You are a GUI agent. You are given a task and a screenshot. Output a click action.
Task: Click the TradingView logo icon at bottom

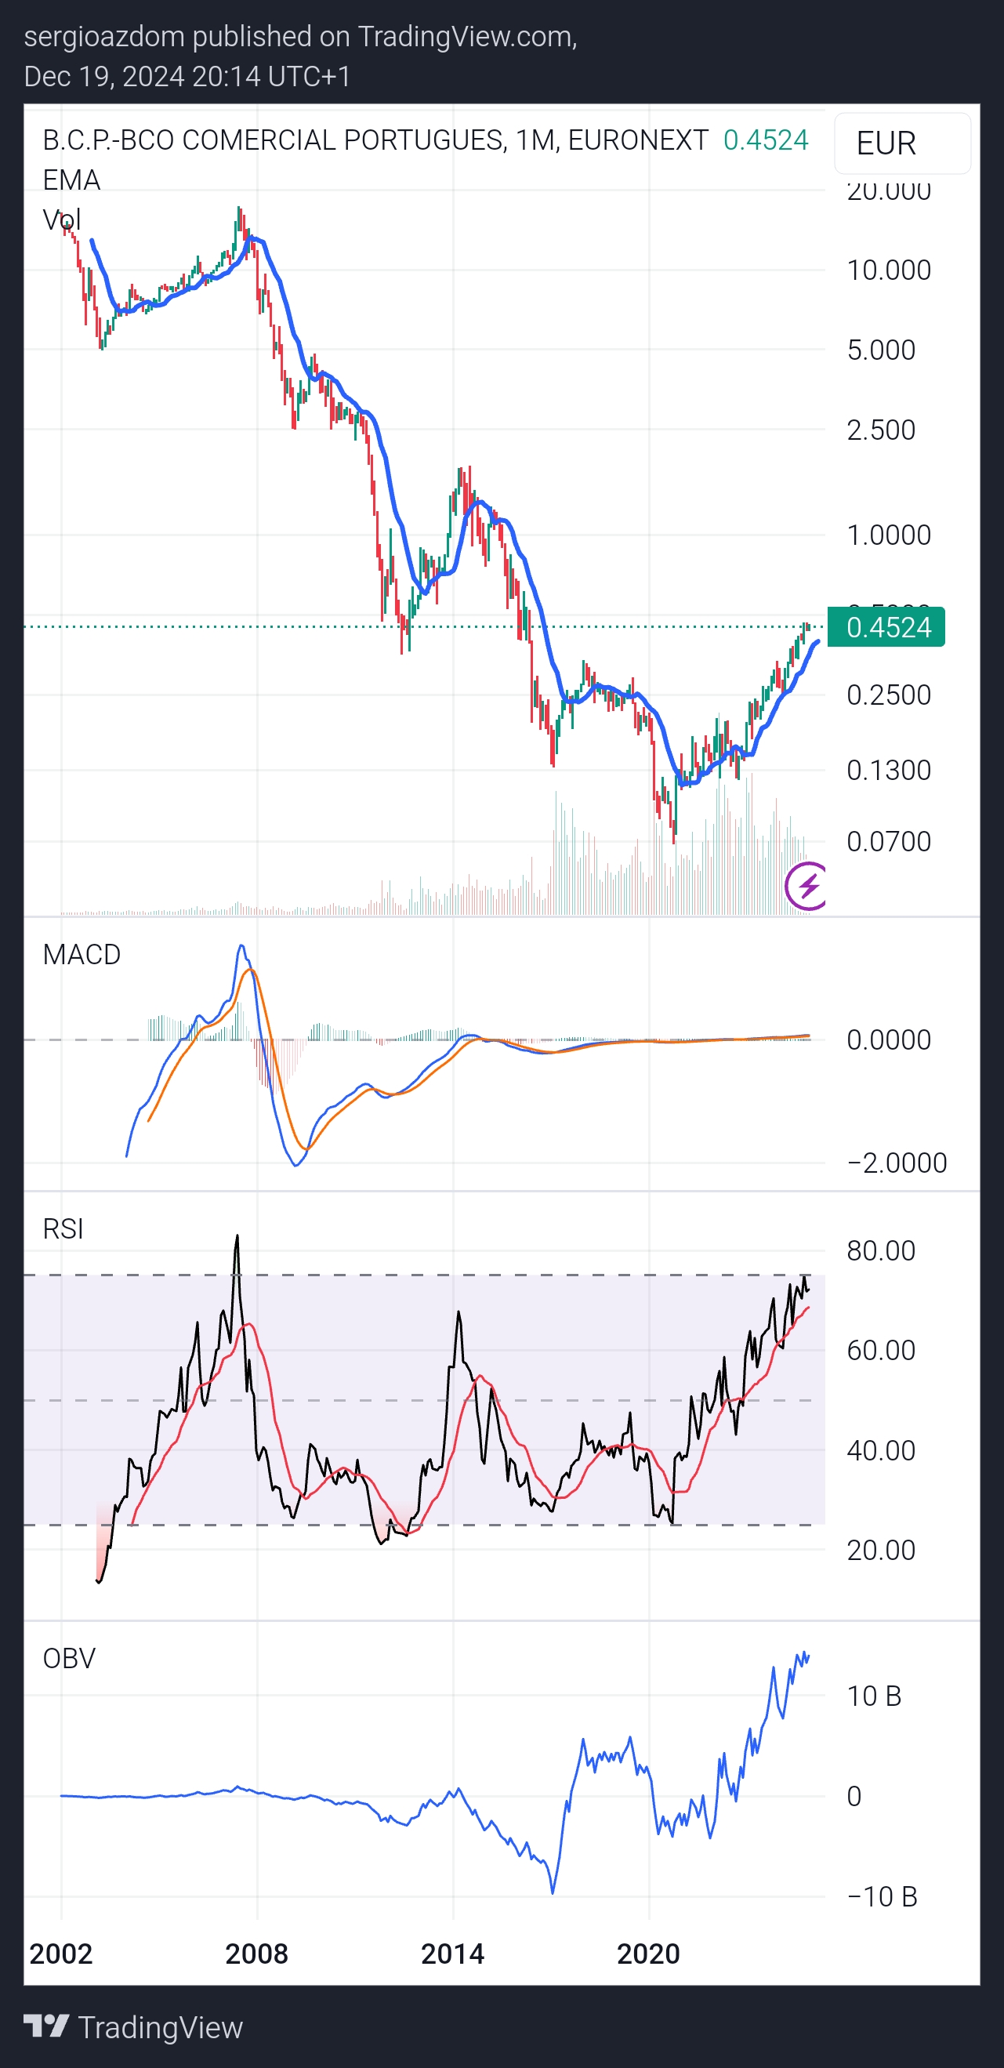coord(45,2026)
